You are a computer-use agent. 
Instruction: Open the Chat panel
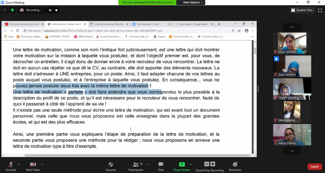[161, 164]
